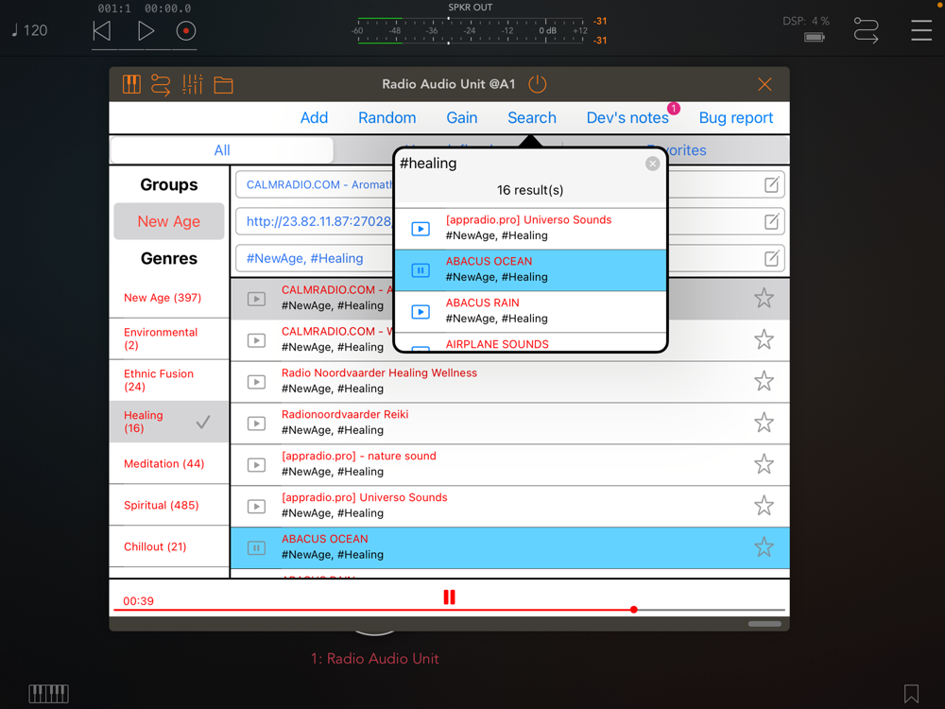Favorite the first CALMRADIO.COM station

pyautogui.click(x=765, y=298)
